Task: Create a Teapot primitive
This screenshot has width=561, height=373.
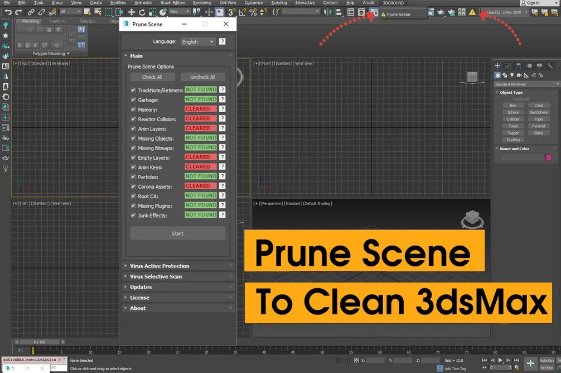Action: click(512, 133)
